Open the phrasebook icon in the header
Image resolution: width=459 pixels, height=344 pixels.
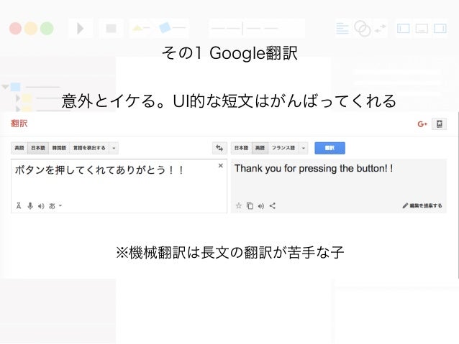pos(439,124)
